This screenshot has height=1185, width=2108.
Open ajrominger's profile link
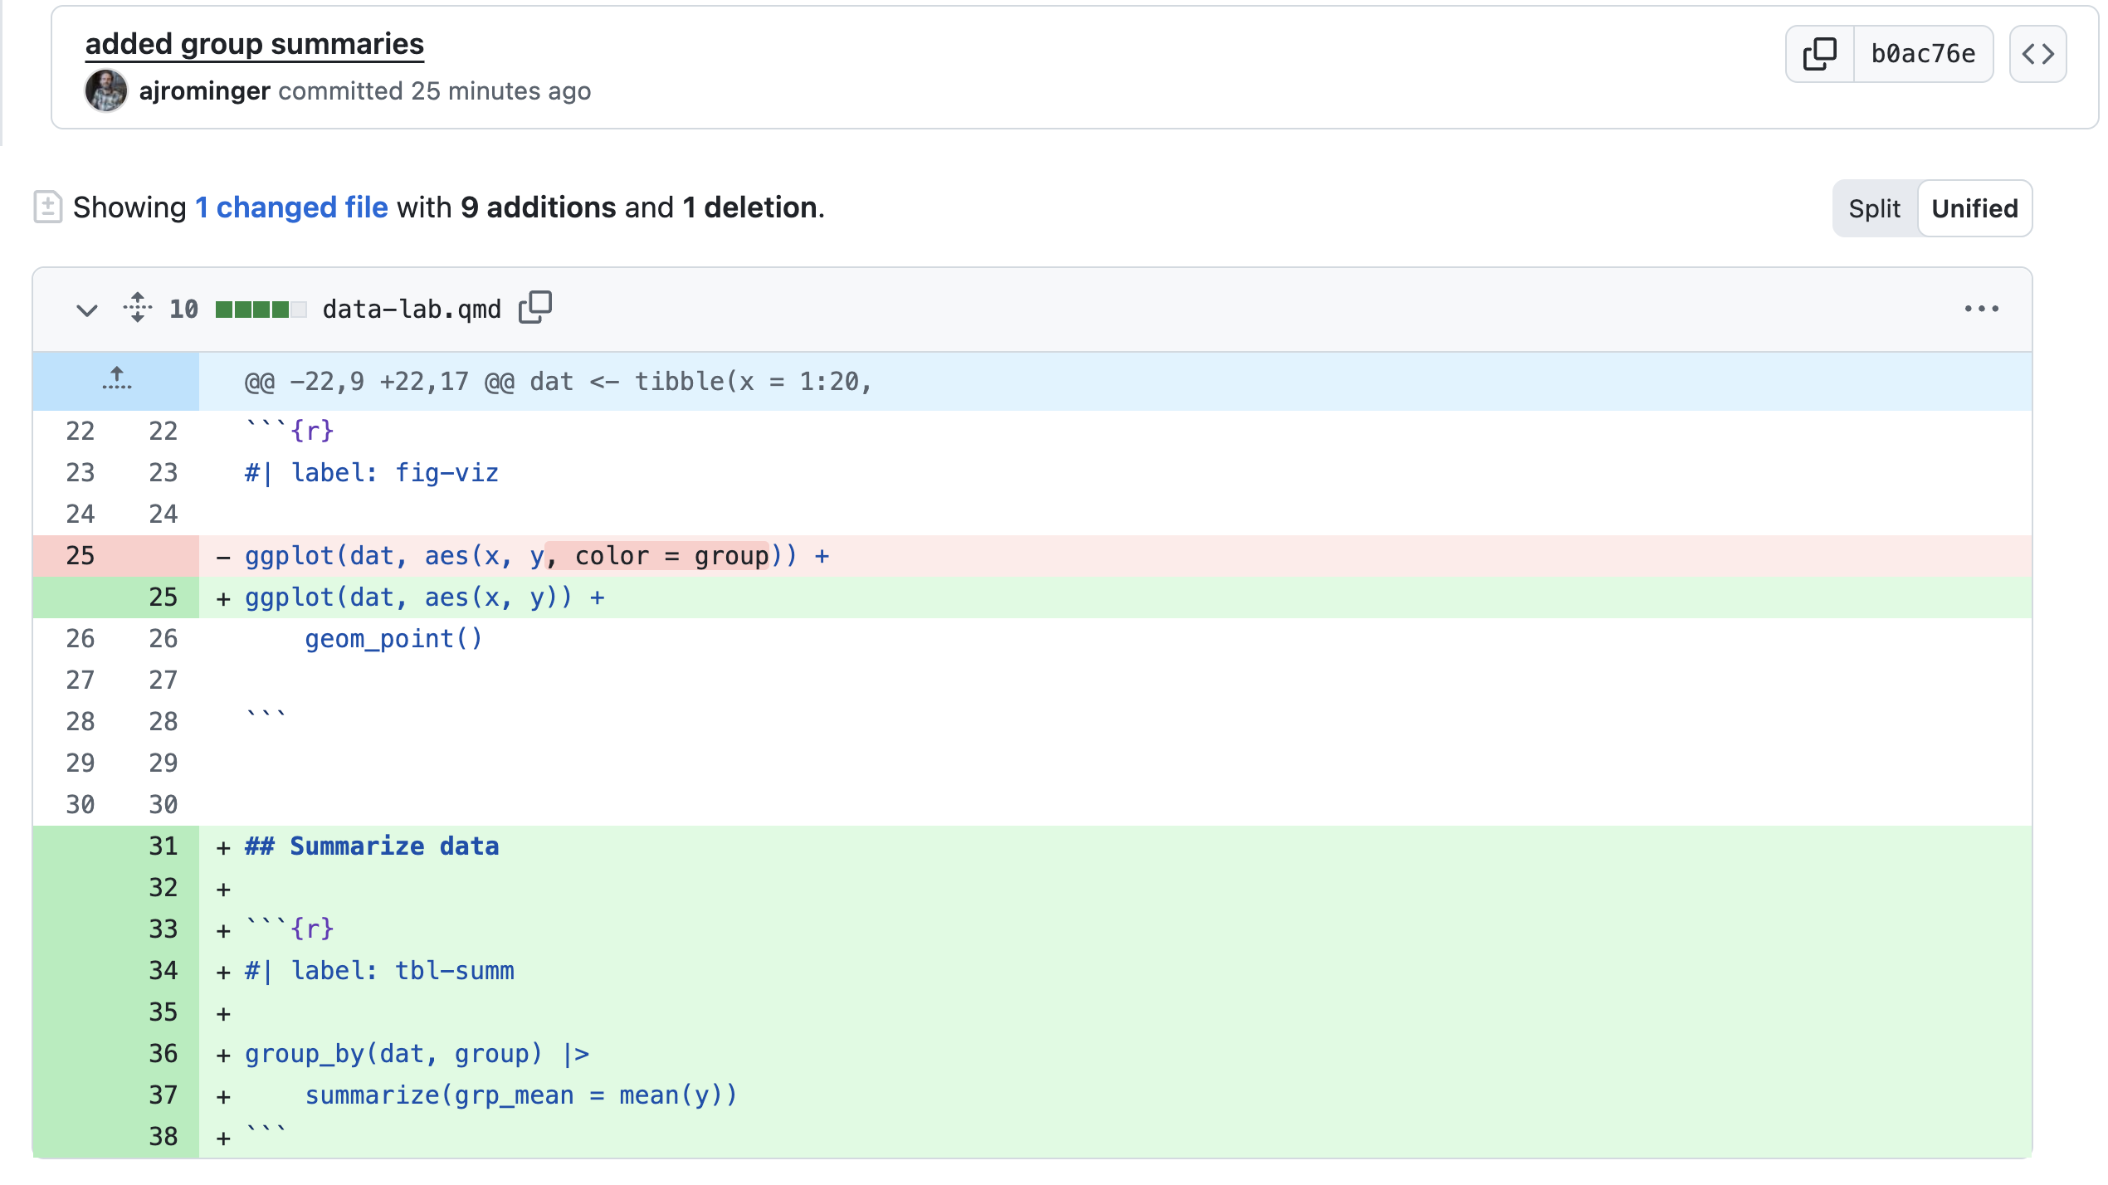click(204, 90)
